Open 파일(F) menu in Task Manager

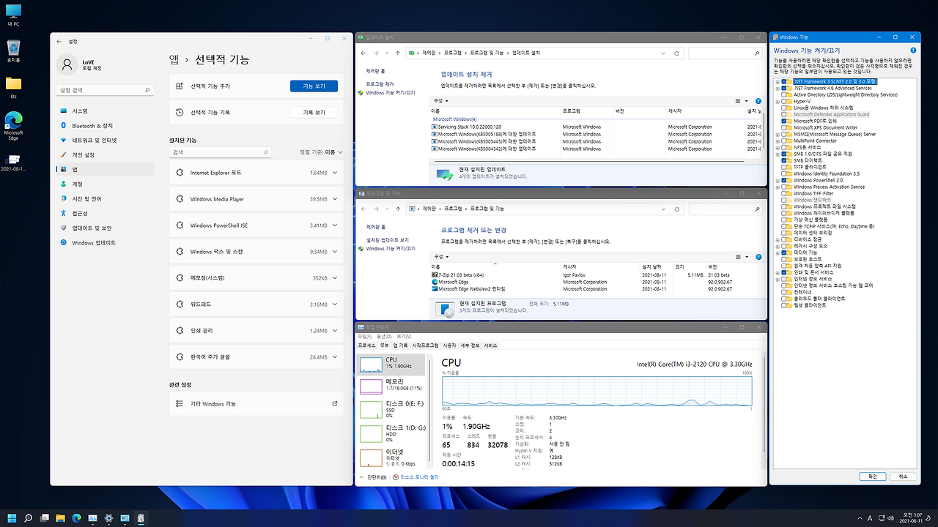click(x=364, y=336)
